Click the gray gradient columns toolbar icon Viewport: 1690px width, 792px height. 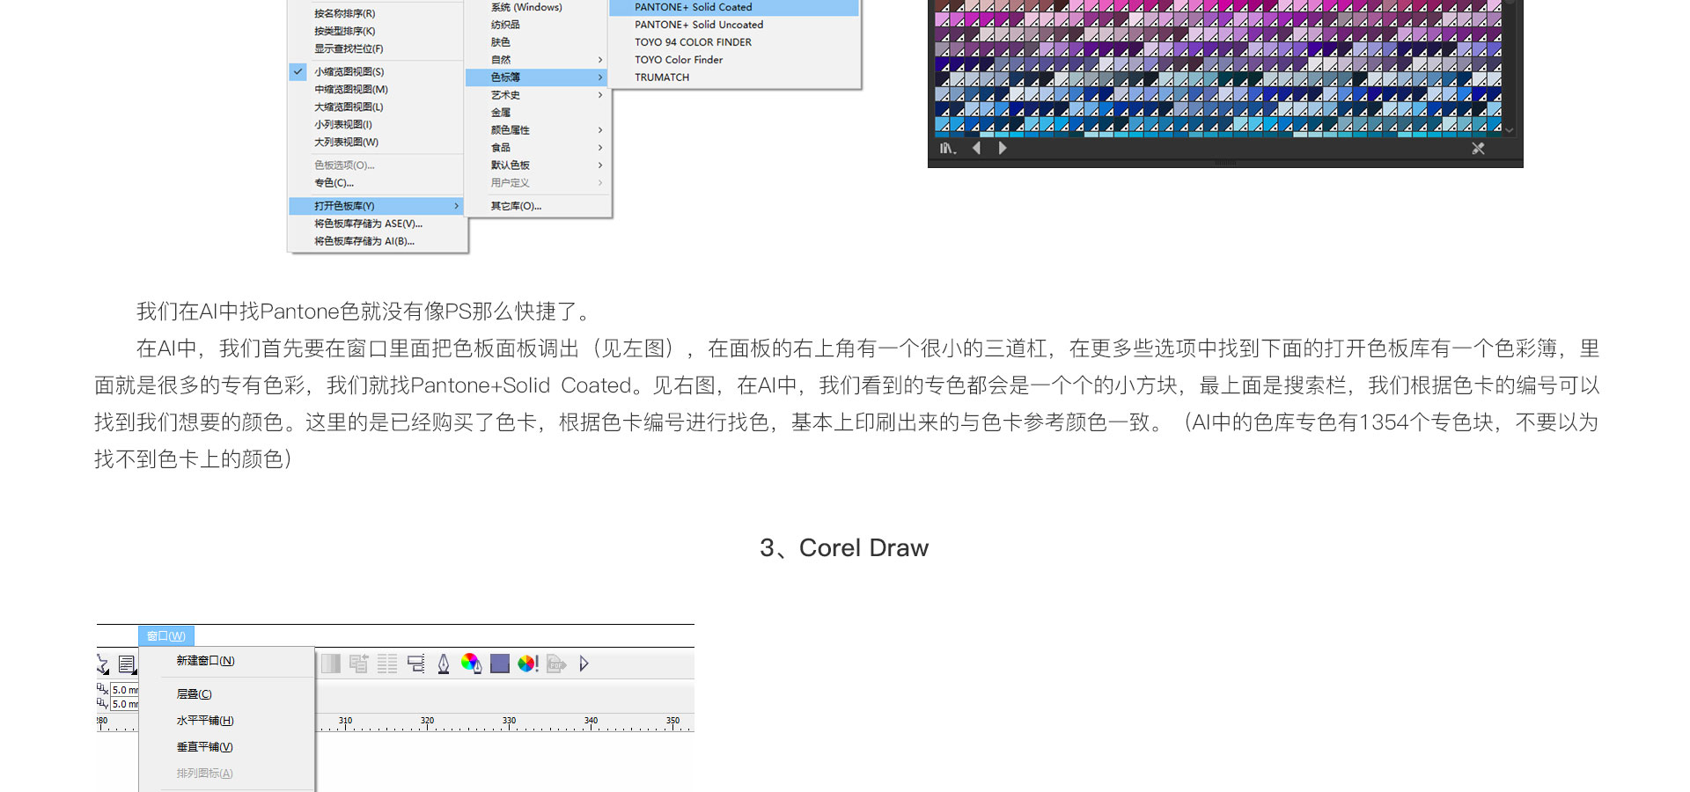point(331,664)
